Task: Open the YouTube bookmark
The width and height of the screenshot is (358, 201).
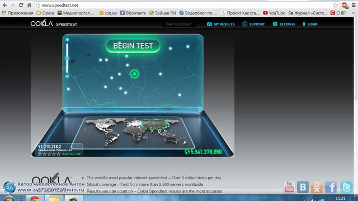Action: tap(274, 13)
